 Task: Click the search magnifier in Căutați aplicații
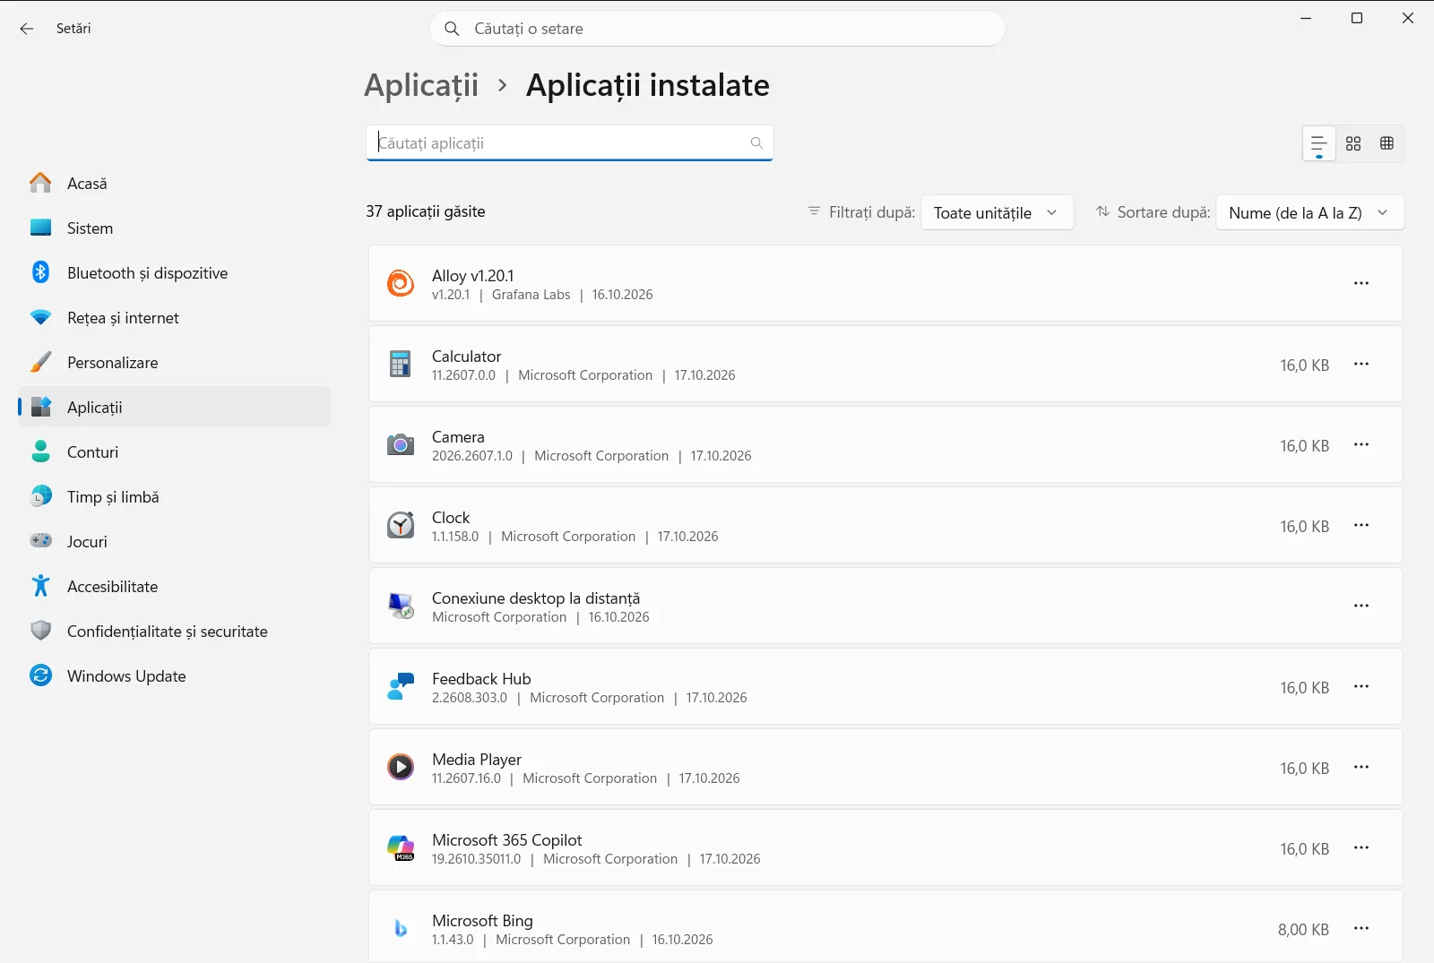[x=756, y=142]
